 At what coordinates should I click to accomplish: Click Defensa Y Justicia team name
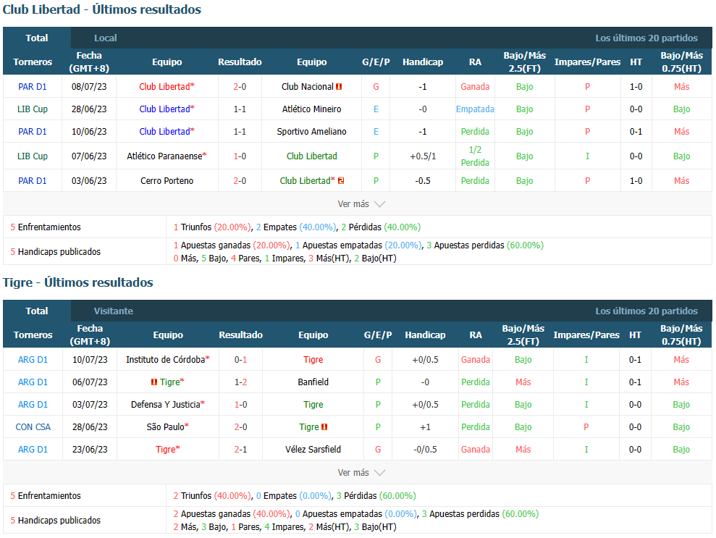pos(165,405)
